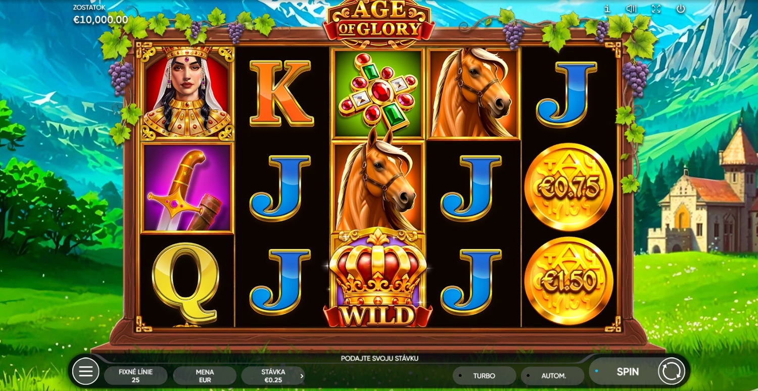Click the SPIN button
Screen dimensions: 758x391
pos(627,372)
